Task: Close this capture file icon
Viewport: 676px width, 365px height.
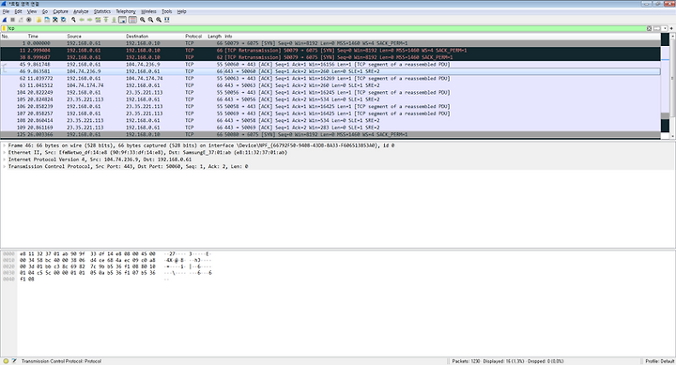Action: [55, 20]
